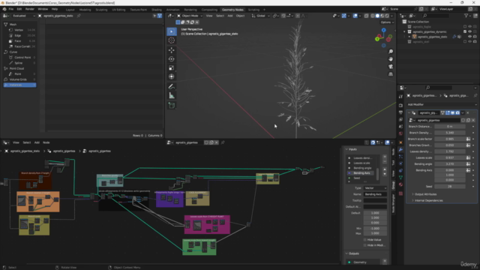Expand Output Attributes section

pos(425,194)
